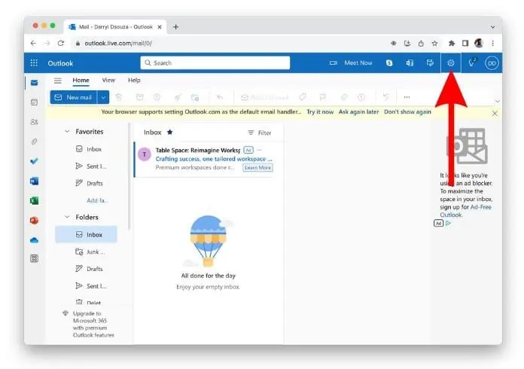Launch Excel from the left app rail
This screenshot has width=524, height=369.
pos(34,200)
